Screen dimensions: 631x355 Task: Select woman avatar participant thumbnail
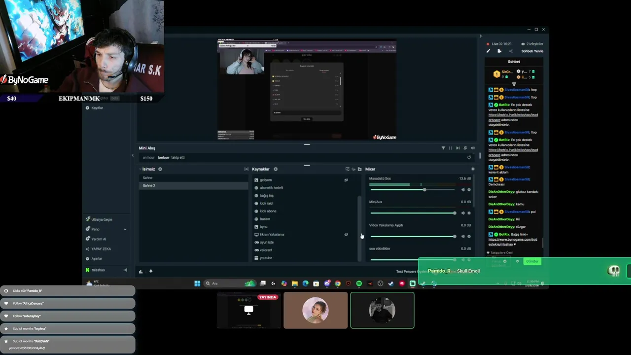click(x=315, y=310)
